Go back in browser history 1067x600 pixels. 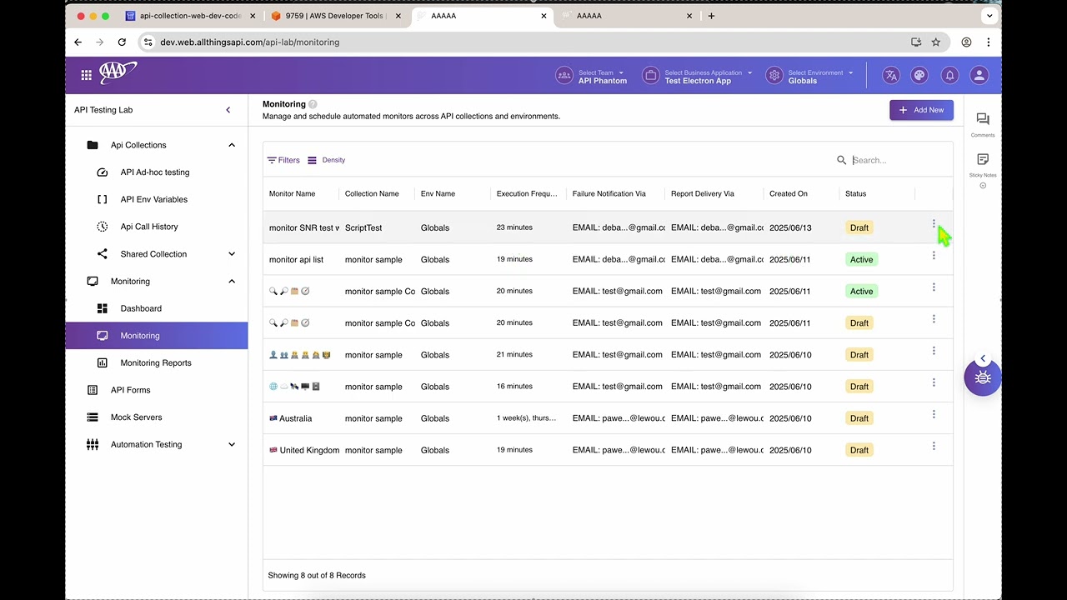tap(78, 42)
